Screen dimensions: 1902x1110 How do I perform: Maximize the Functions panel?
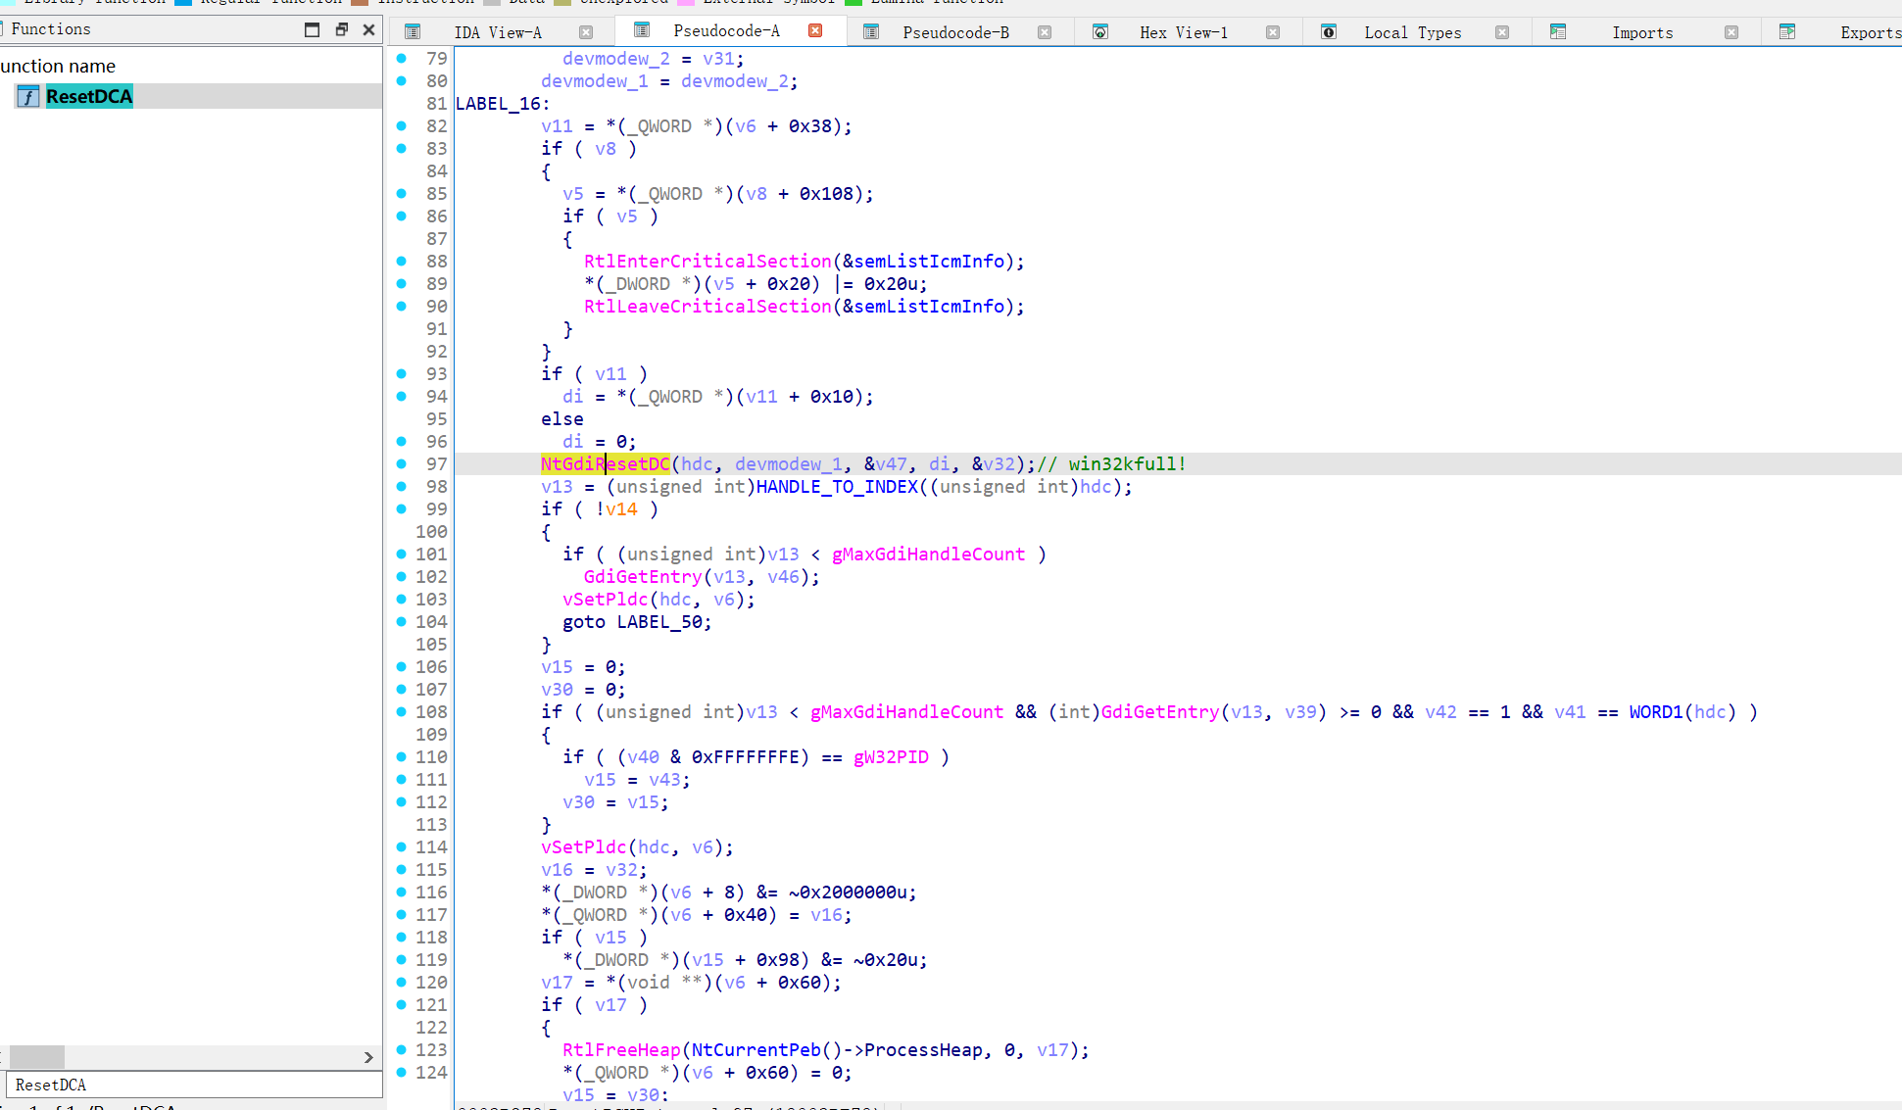coord(313,29)
